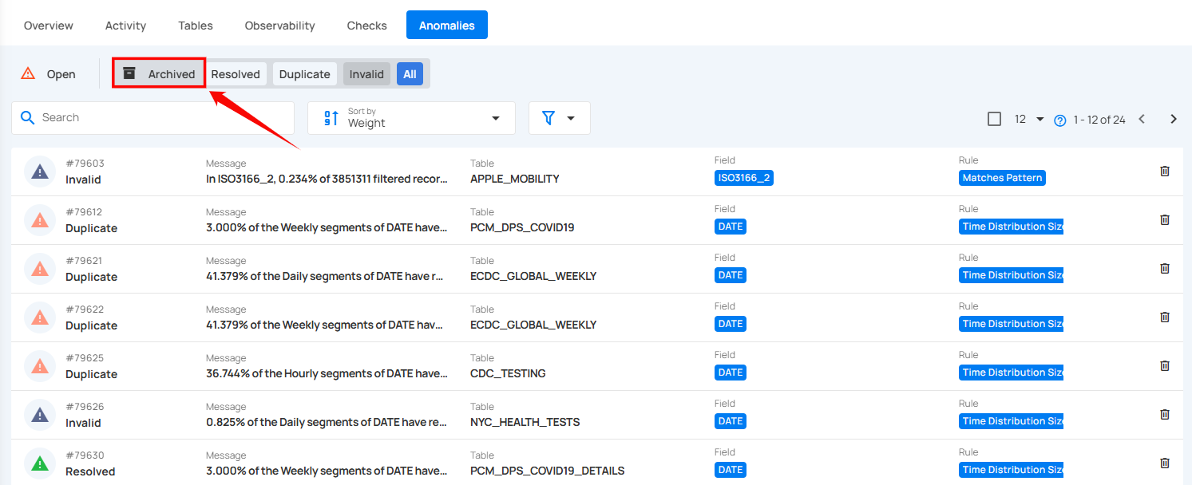Delete anomaly #79626

1165,414
